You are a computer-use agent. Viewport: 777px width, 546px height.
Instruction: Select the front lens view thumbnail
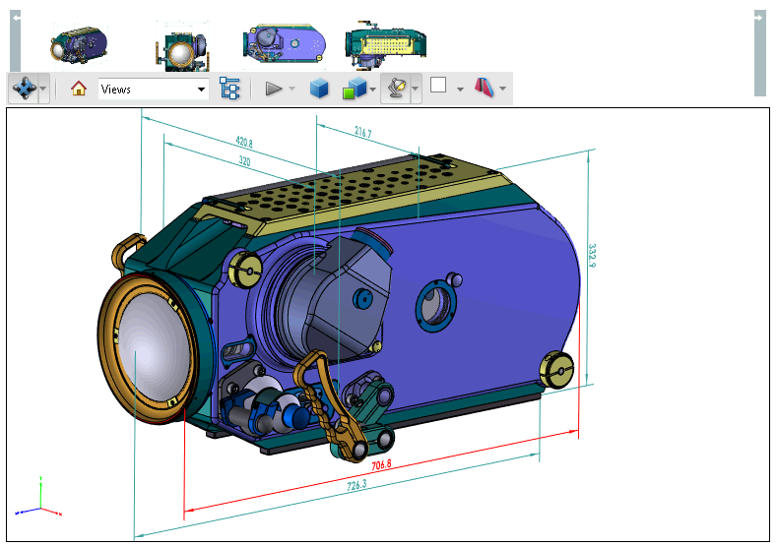tap(182, 46)
